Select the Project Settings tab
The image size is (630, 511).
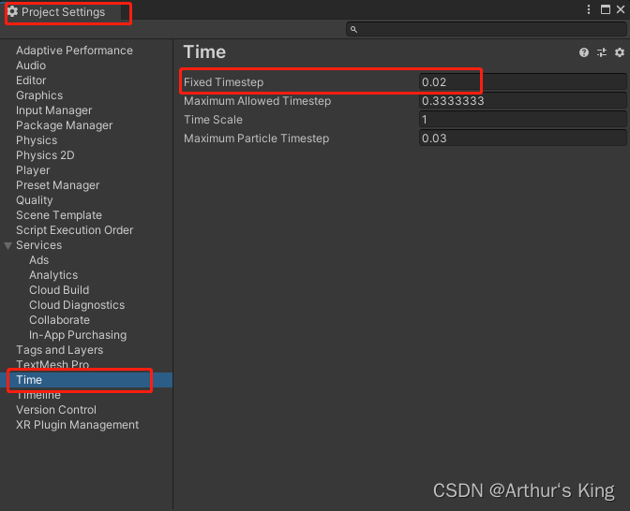click(x=63, y=12)
